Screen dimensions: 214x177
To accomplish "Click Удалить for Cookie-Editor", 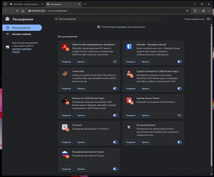I will (81, 88).
